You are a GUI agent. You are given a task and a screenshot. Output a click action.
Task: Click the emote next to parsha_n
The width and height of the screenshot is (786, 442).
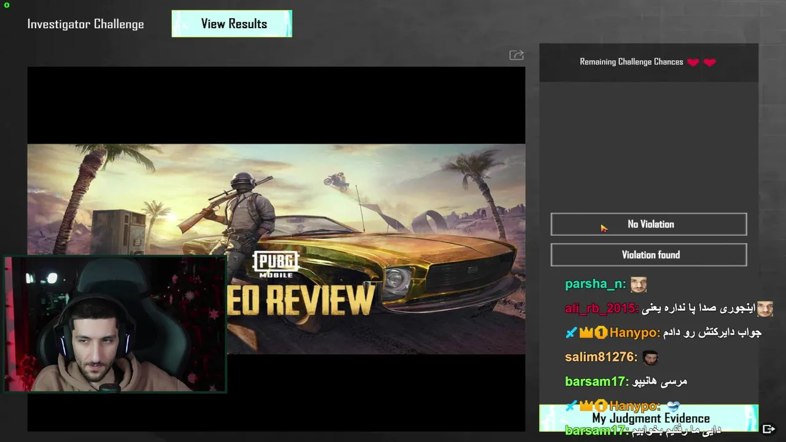pos(639,284)
